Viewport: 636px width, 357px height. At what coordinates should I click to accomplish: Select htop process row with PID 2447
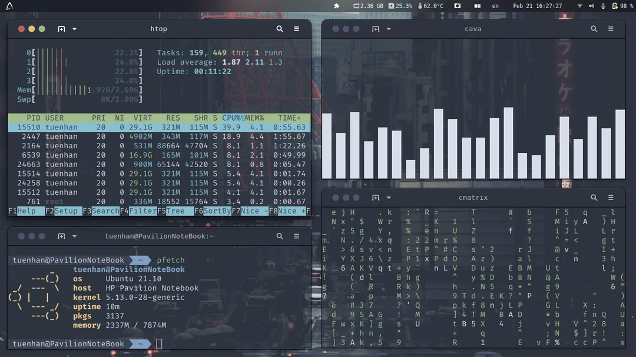[159, 136]
